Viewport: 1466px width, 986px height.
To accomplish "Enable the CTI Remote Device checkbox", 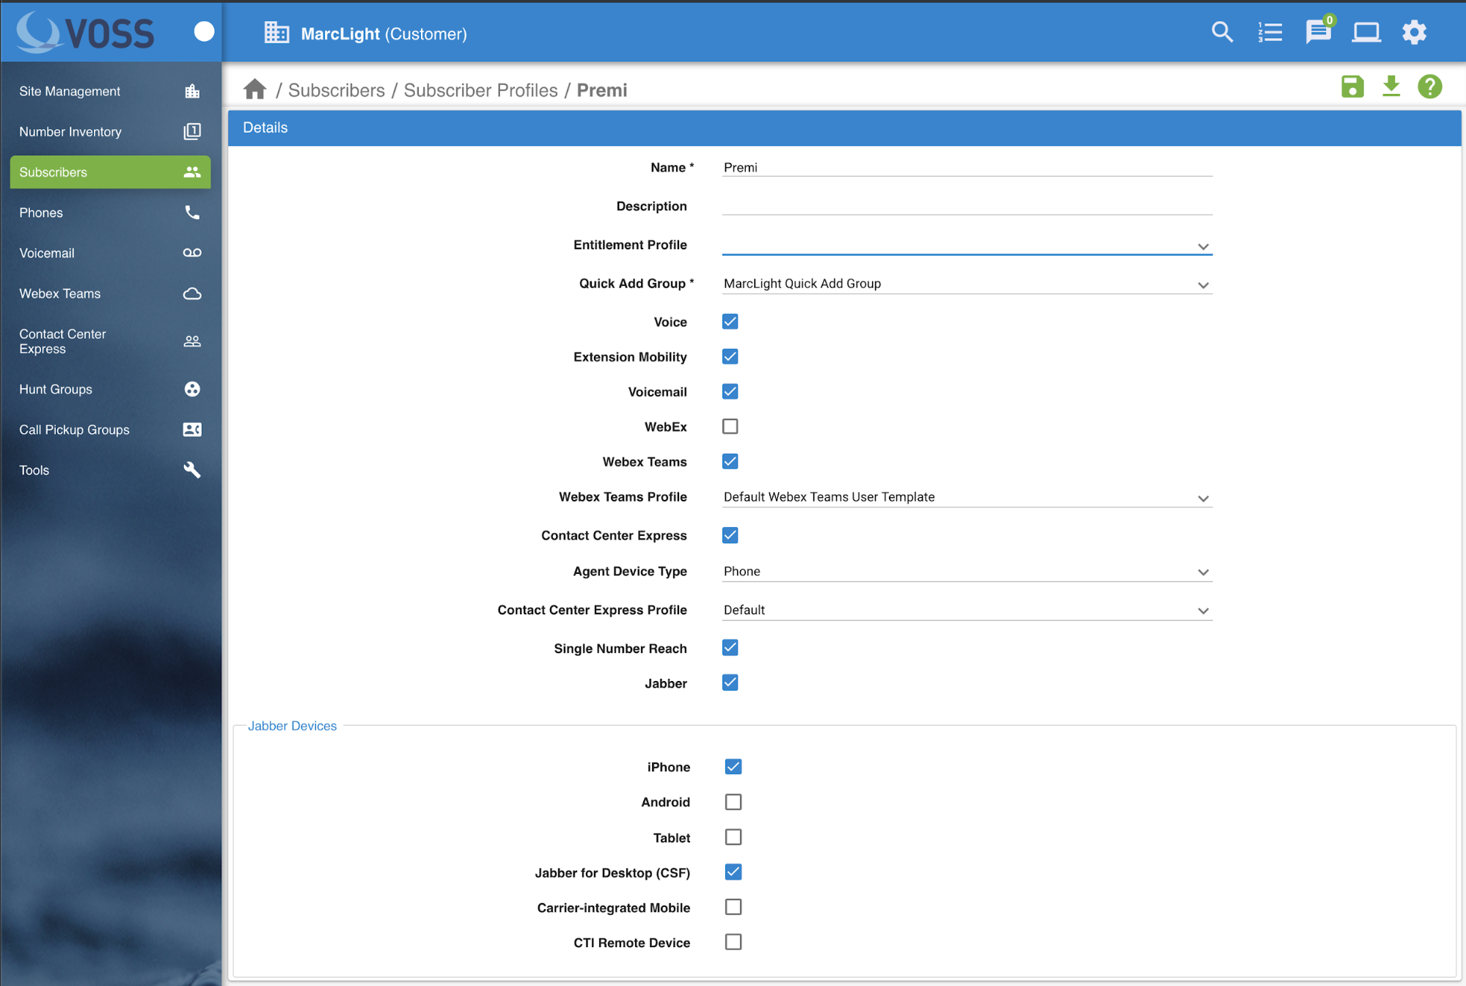I will coord(733,942).
